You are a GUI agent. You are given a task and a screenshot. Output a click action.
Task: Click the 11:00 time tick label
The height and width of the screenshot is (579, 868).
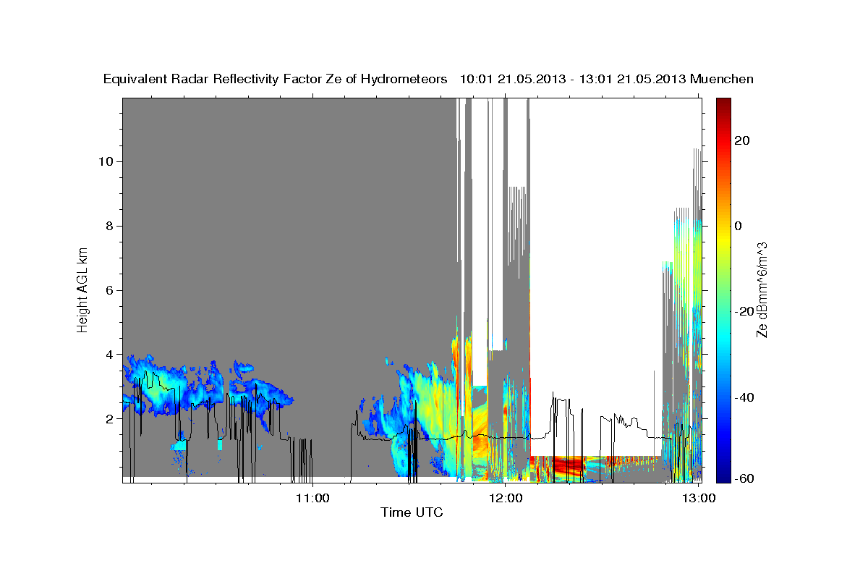(x=312, y=498)
